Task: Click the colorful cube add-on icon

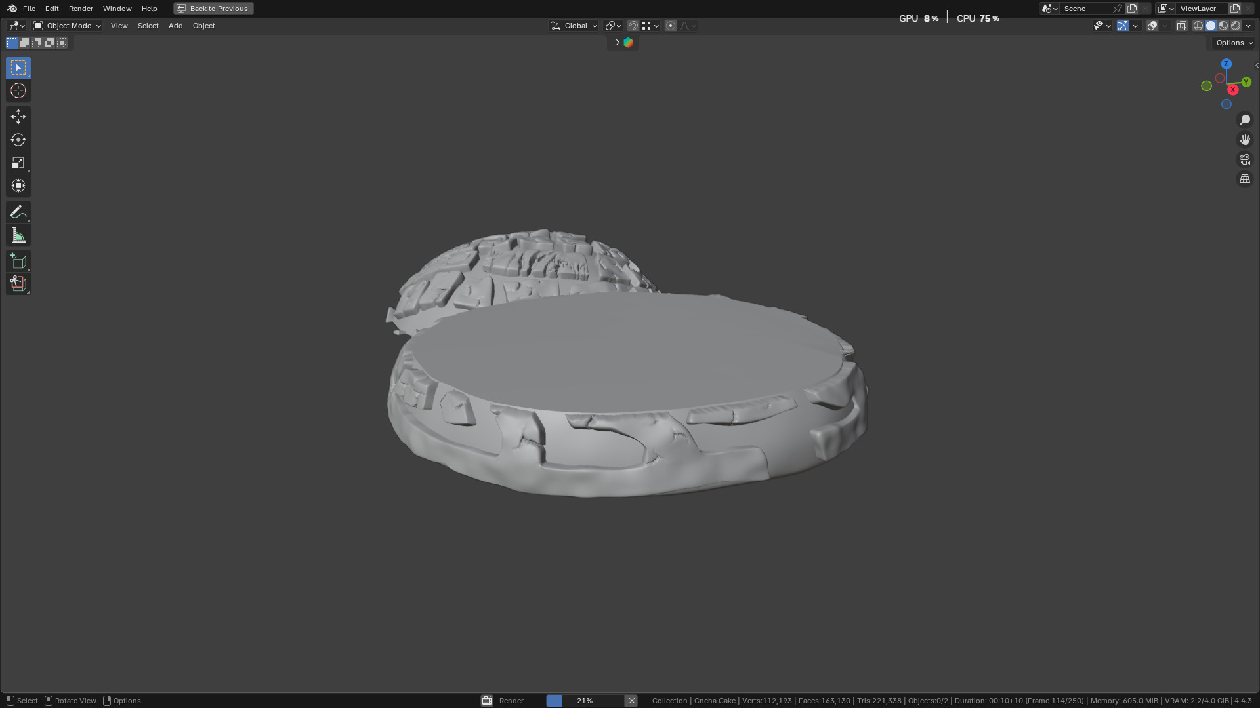Action: click(628, 43)
